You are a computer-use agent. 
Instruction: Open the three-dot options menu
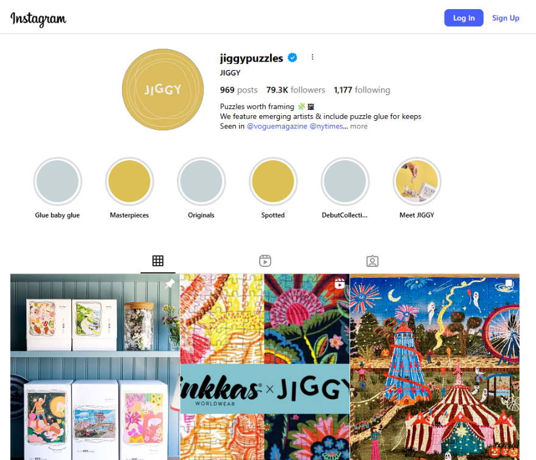[x=312, y=57]
